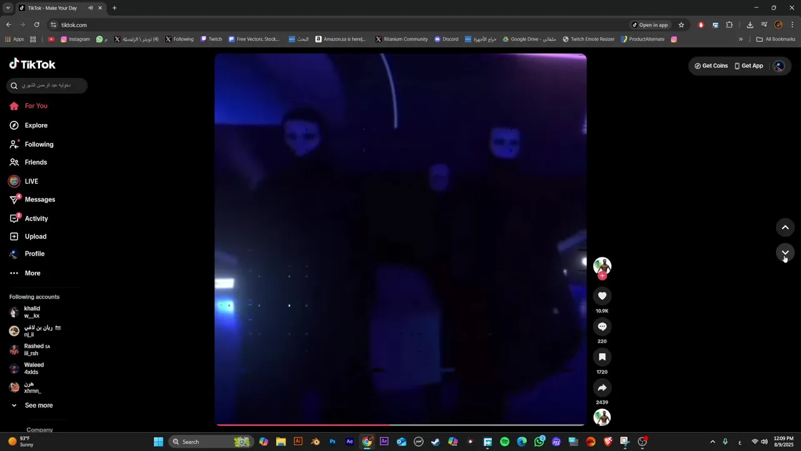Screen dimensions: 801x451
Task: Click Open in app in the address bar
Action: [650, 25]
